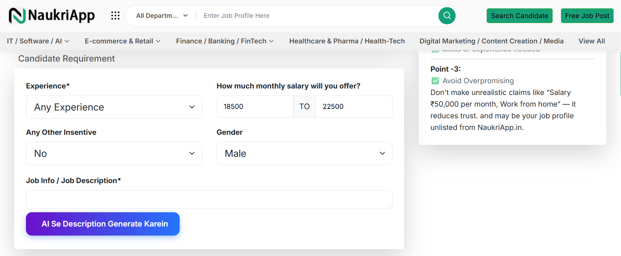Open the All Departments dropdown
Image resolution: width=621 pixels, height=256 pixels.
tap(162, 16)
